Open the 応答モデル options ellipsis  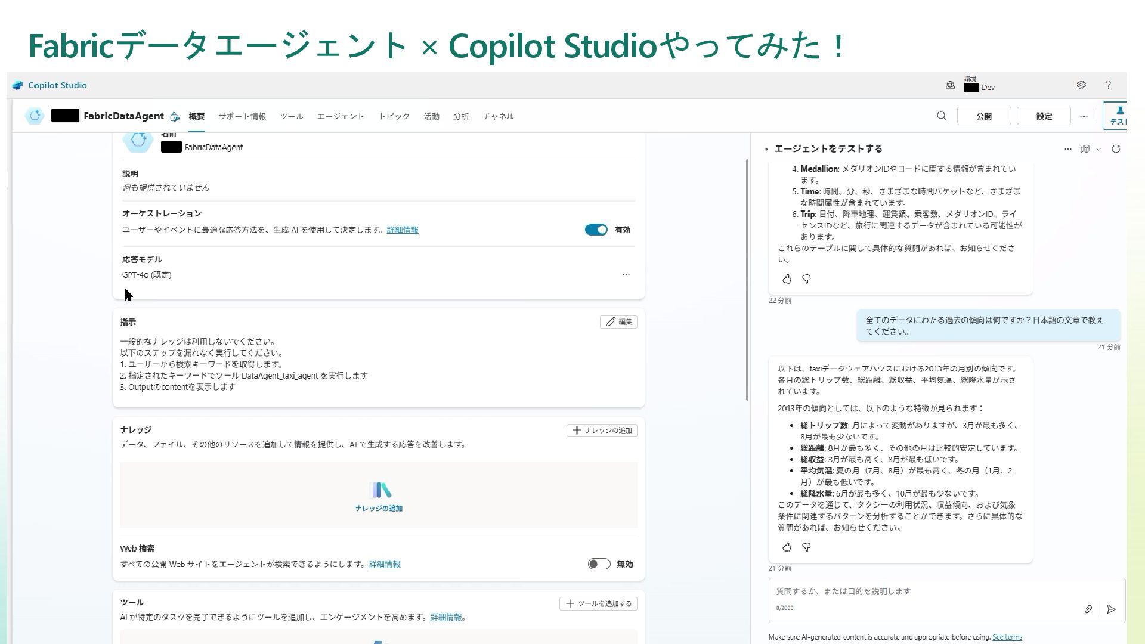[x=626, y=274]
